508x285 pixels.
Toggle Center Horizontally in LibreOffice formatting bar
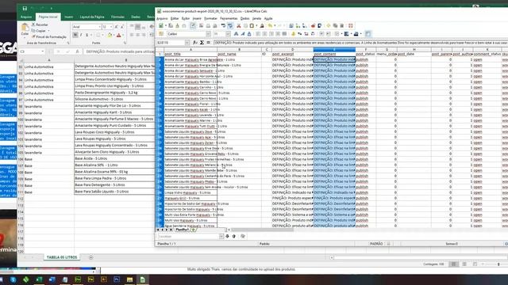(x=264, y=34)
